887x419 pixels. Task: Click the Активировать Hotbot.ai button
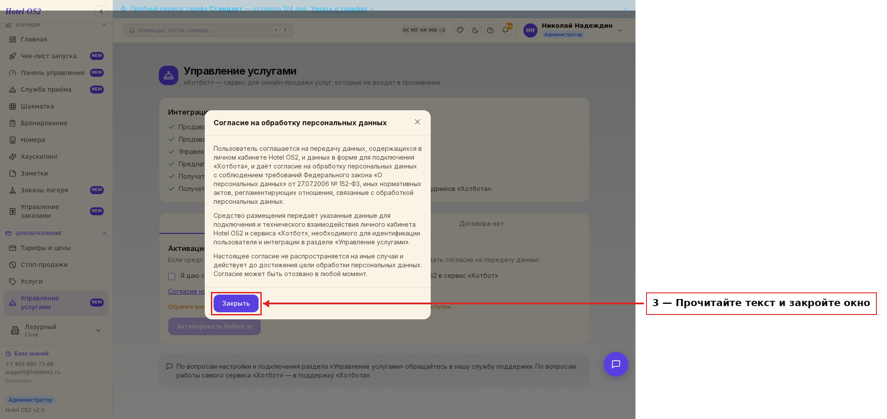point(214,327)
